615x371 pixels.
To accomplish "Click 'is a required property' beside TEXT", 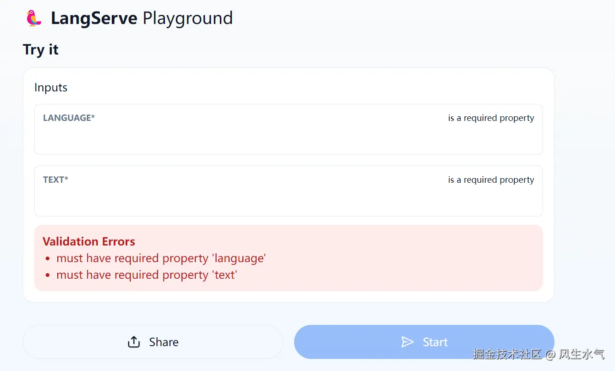I will pyautogui.click(x=491, y=180).
